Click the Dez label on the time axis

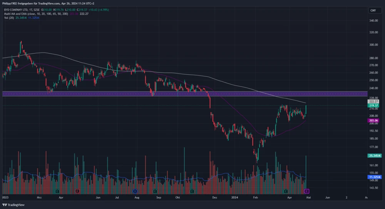215,197
